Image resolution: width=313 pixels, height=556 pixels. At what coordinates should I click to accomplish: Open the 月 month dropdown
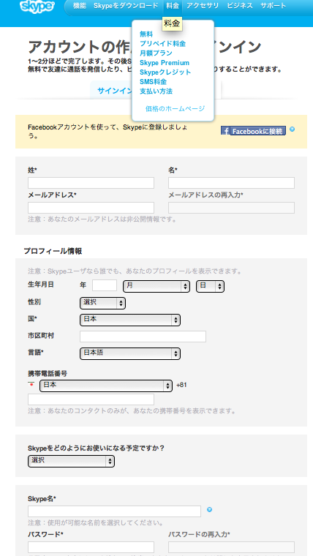pos(156,287)
